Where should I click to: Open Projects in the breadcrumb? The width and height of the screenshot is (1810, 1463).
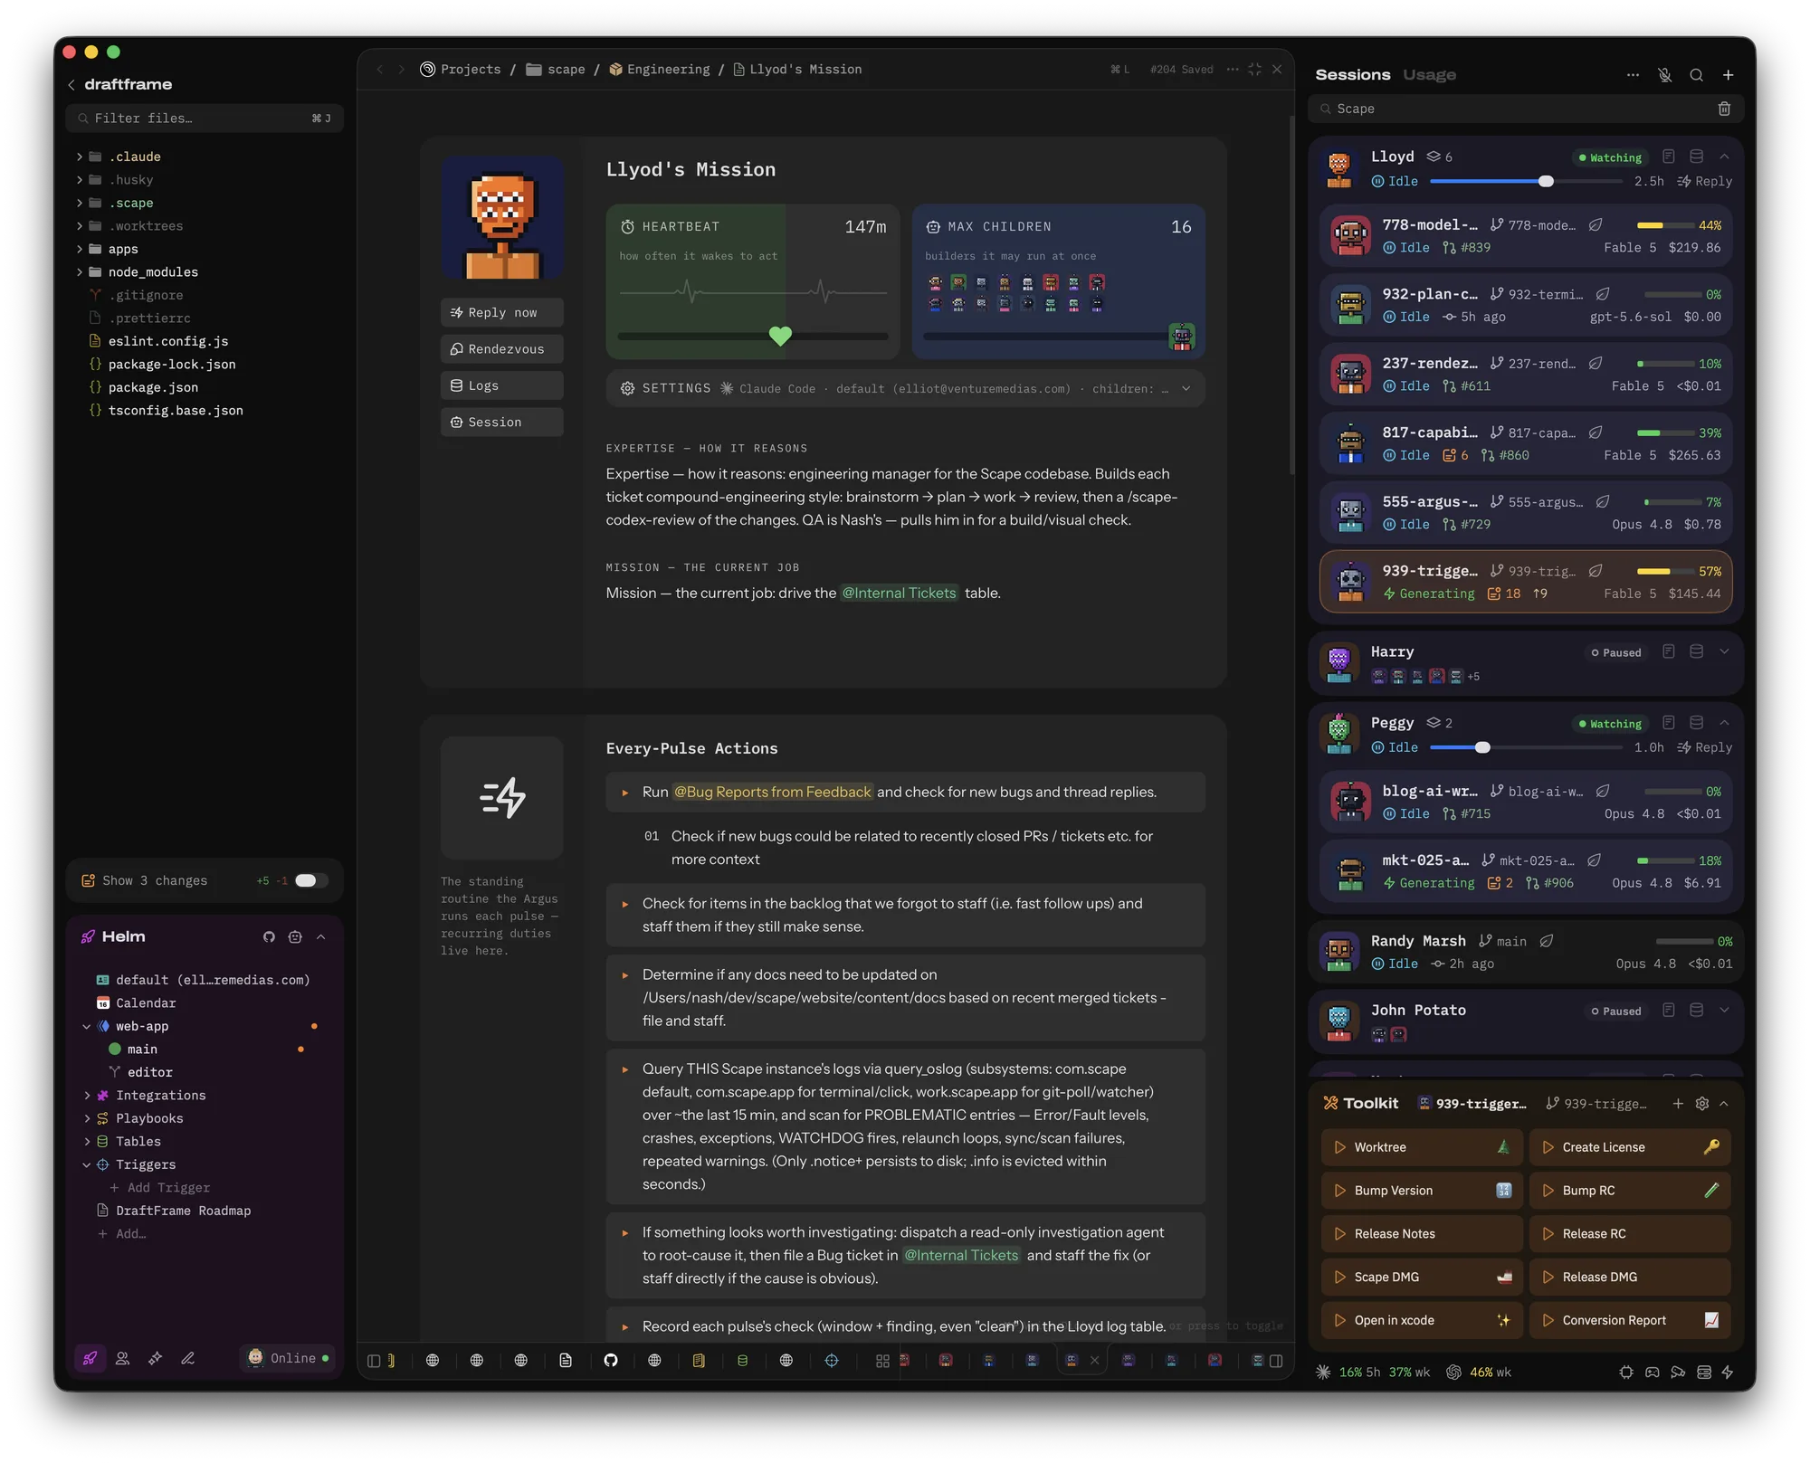pos(461,70)
